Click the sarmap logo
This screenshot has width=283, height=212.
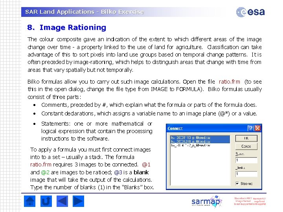coord(207,201)
